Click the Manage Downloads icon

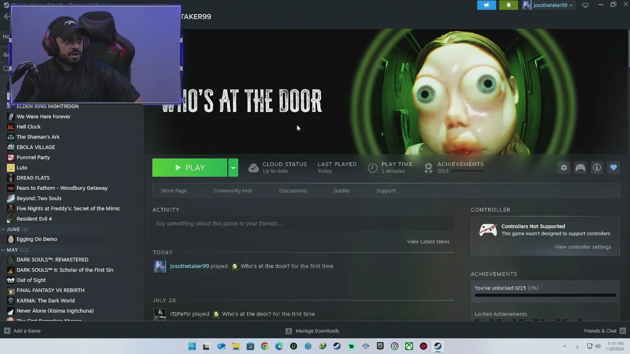[x=289, y=331]
